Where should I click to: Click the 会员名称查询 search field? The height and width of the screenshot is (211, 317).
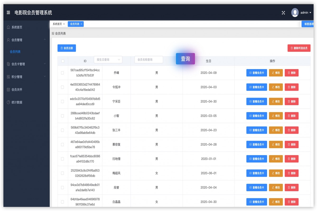click(x=148, y=60)
